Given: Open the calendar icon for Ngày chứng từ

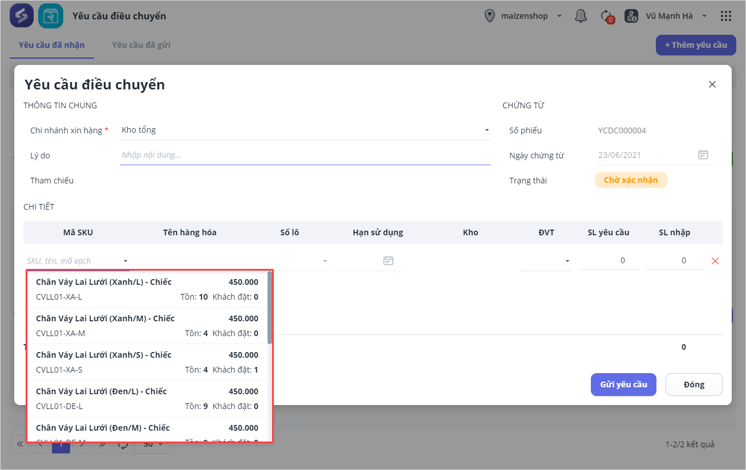Looking at the screenshot, I should [x=703, y=155].
